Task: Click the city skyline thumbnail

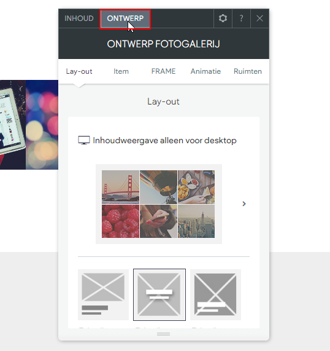Action: click(196, 221)
